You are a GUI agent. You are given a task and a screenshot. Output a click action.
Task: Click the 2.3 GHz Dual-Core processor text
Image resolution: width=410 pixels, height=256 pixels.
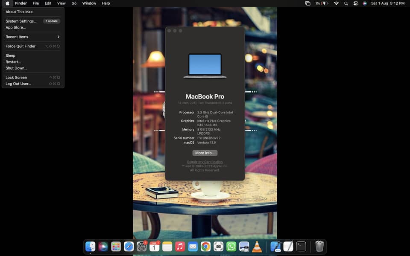[x=215, y=114]
